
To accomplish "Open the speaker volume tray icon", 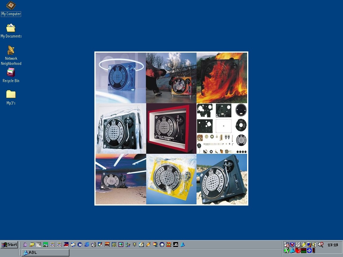I will tap(314, 245).
